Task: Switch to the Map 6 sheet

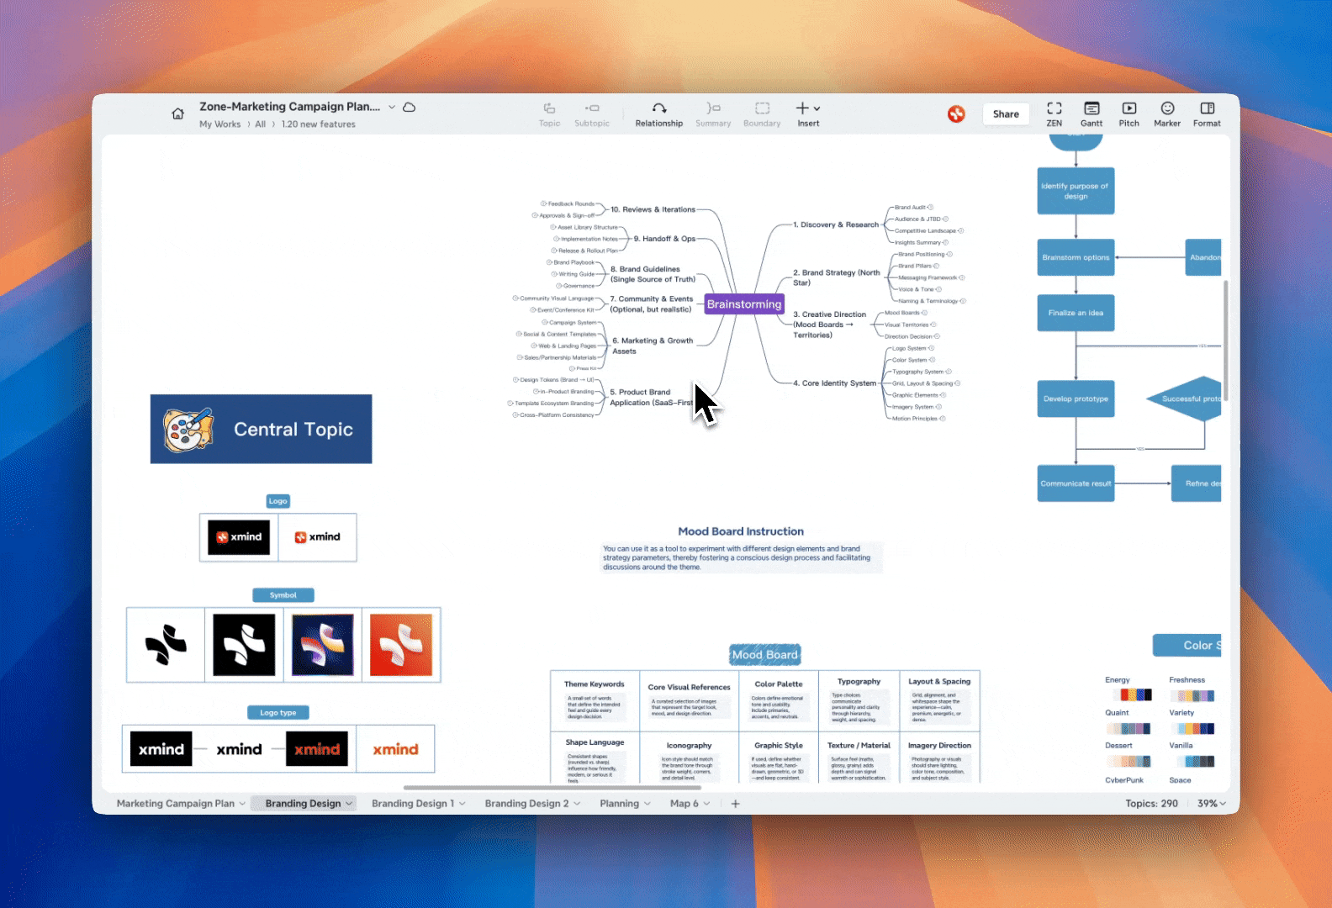Action: [x=684, y=804]
